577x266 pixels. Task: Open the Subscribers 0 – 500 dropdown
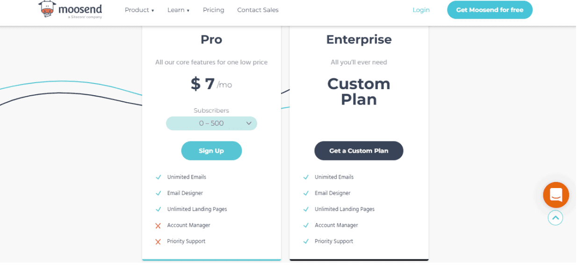[x=211, y=123]
